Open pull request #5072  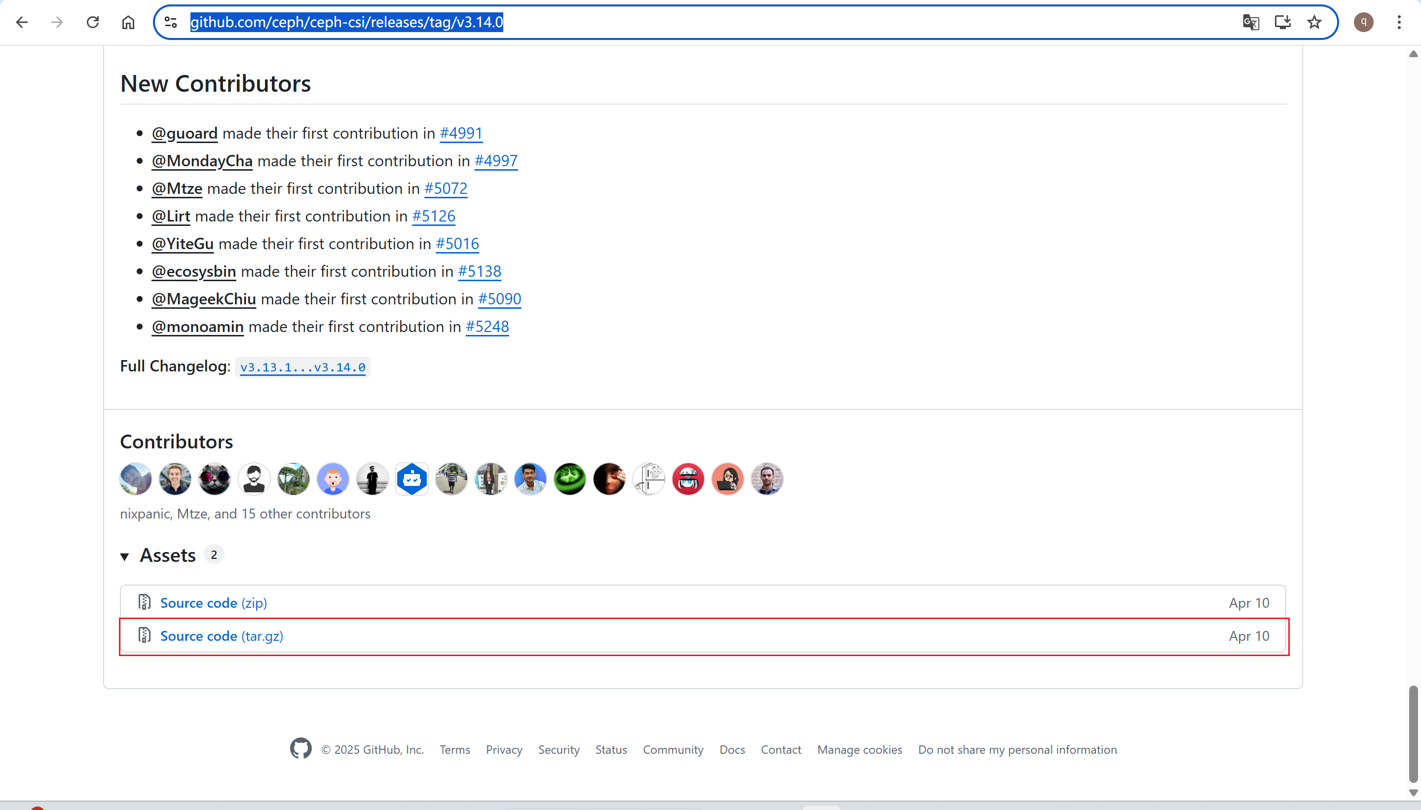point(446,188)
